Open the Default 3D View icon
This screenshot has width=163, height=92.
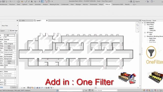tap(35, 2)
